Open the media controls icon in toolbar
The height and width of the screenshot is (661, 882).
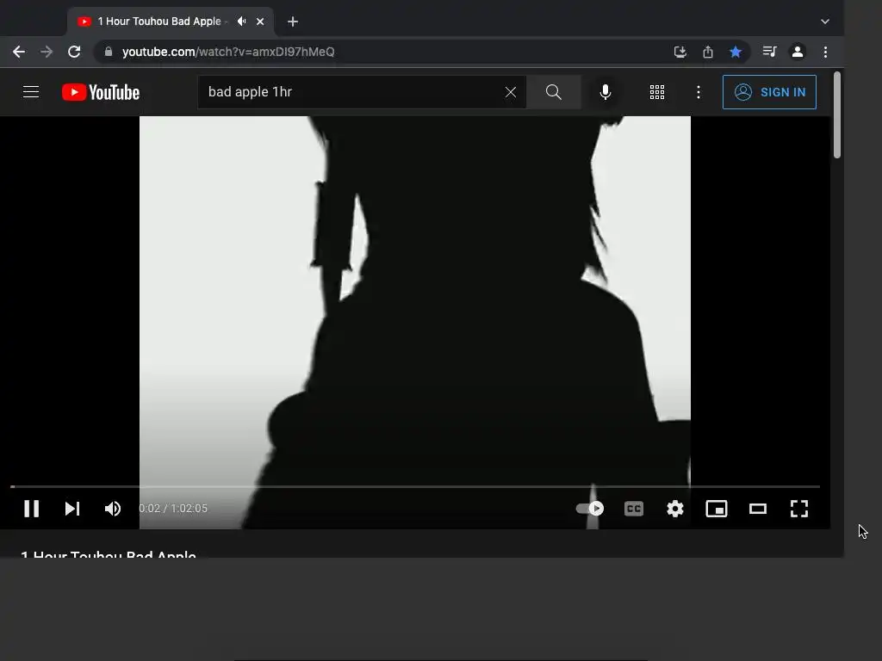769,52
